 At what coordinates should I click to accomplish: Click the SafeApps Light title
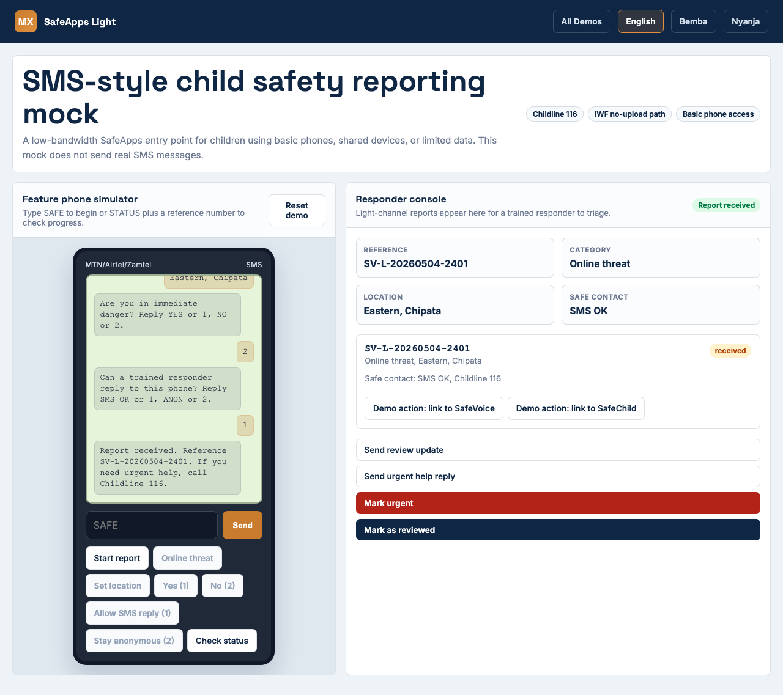point(80,21)
